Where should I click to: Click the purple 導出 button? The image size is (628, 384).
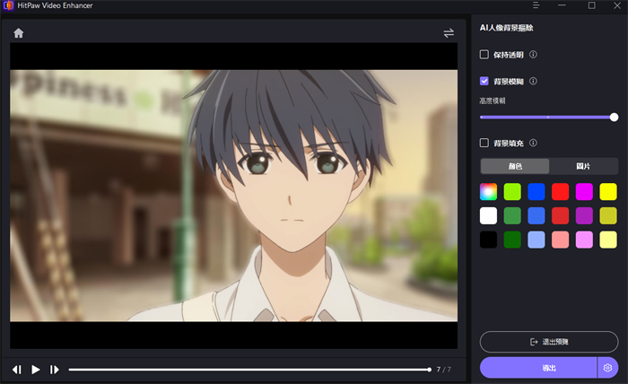click(x=537, y=368)
